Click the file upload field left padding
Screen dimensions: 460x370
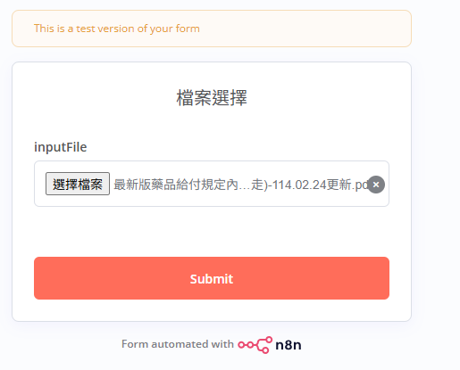[40, 184]
